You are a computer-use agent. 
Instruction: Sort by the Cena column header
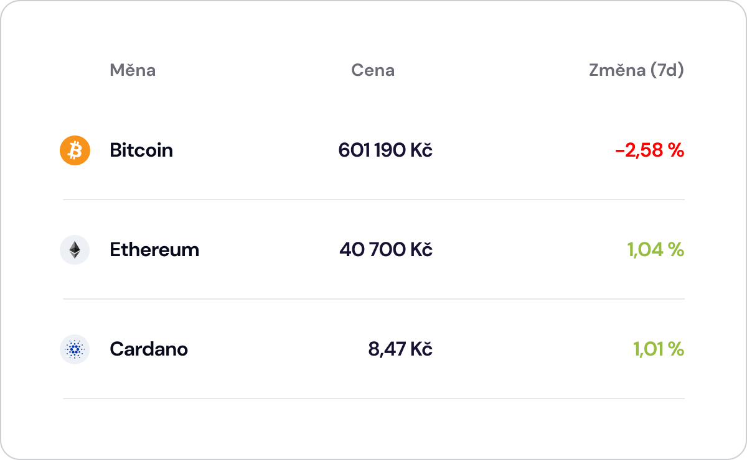point(373,70)
